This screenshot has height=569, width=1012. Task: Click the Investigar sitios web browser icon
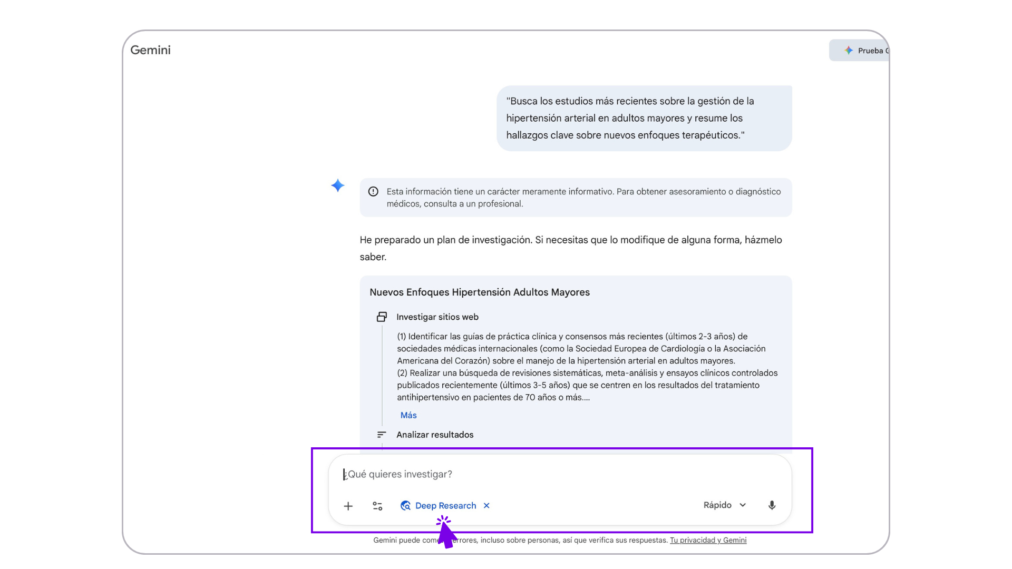pos(382,317)
